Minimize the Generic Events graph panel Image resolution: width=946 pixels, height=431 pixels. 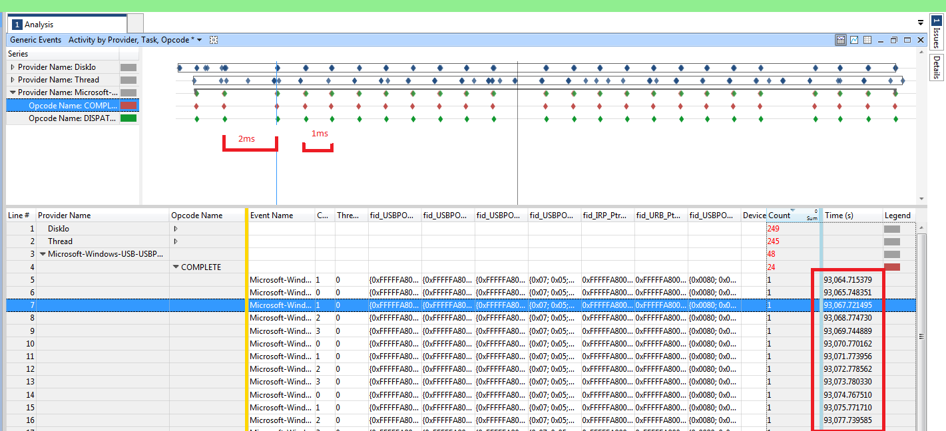point(881,40)
